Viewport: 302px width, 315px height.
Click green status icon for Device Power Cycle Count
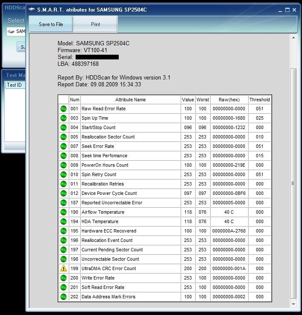tap(64, 193)
